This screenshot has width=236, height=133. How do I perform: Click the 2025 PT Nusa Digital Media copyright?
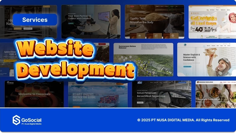[183, 120]
